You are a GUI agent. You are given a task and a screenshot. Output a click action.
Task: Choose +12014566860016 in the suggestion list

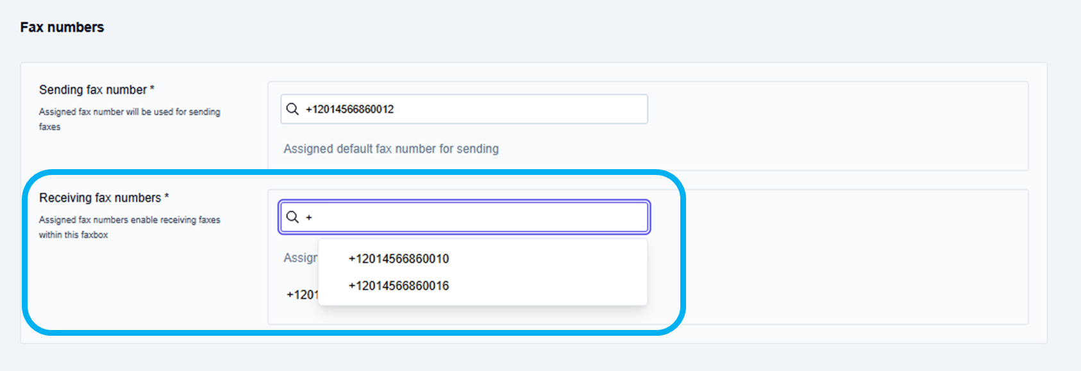point(398,286)
